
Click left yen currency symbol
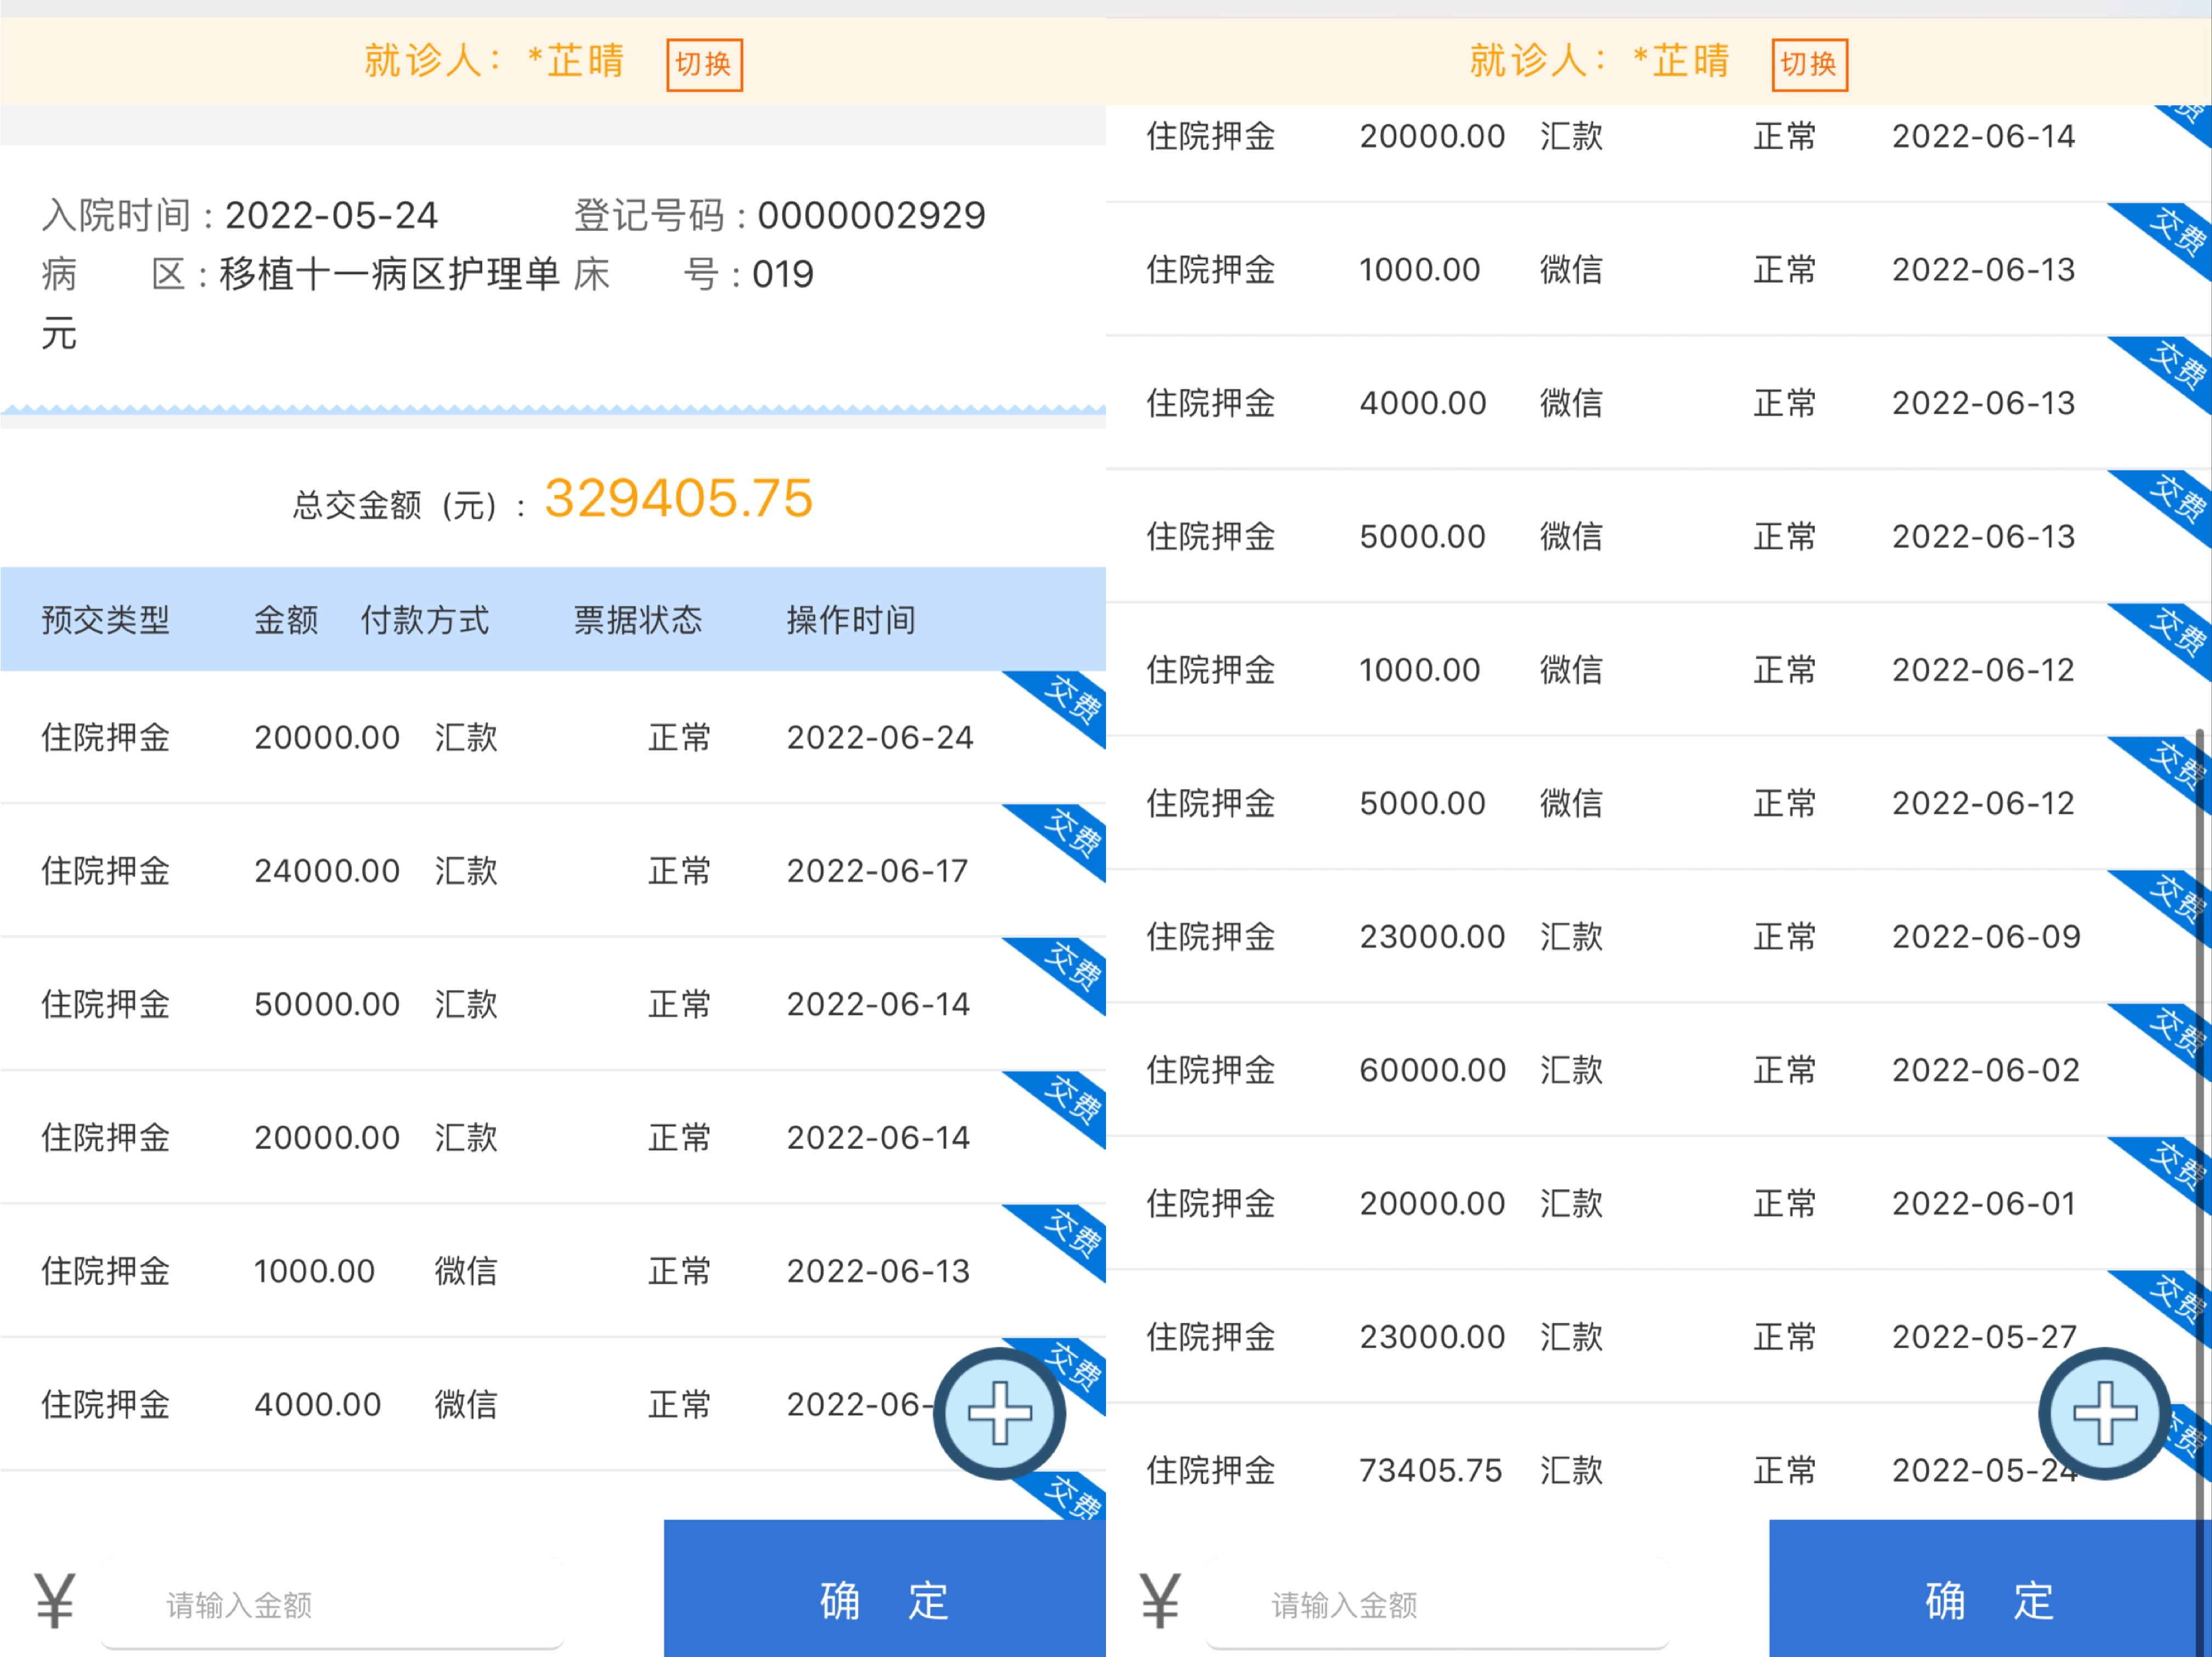55,1600
